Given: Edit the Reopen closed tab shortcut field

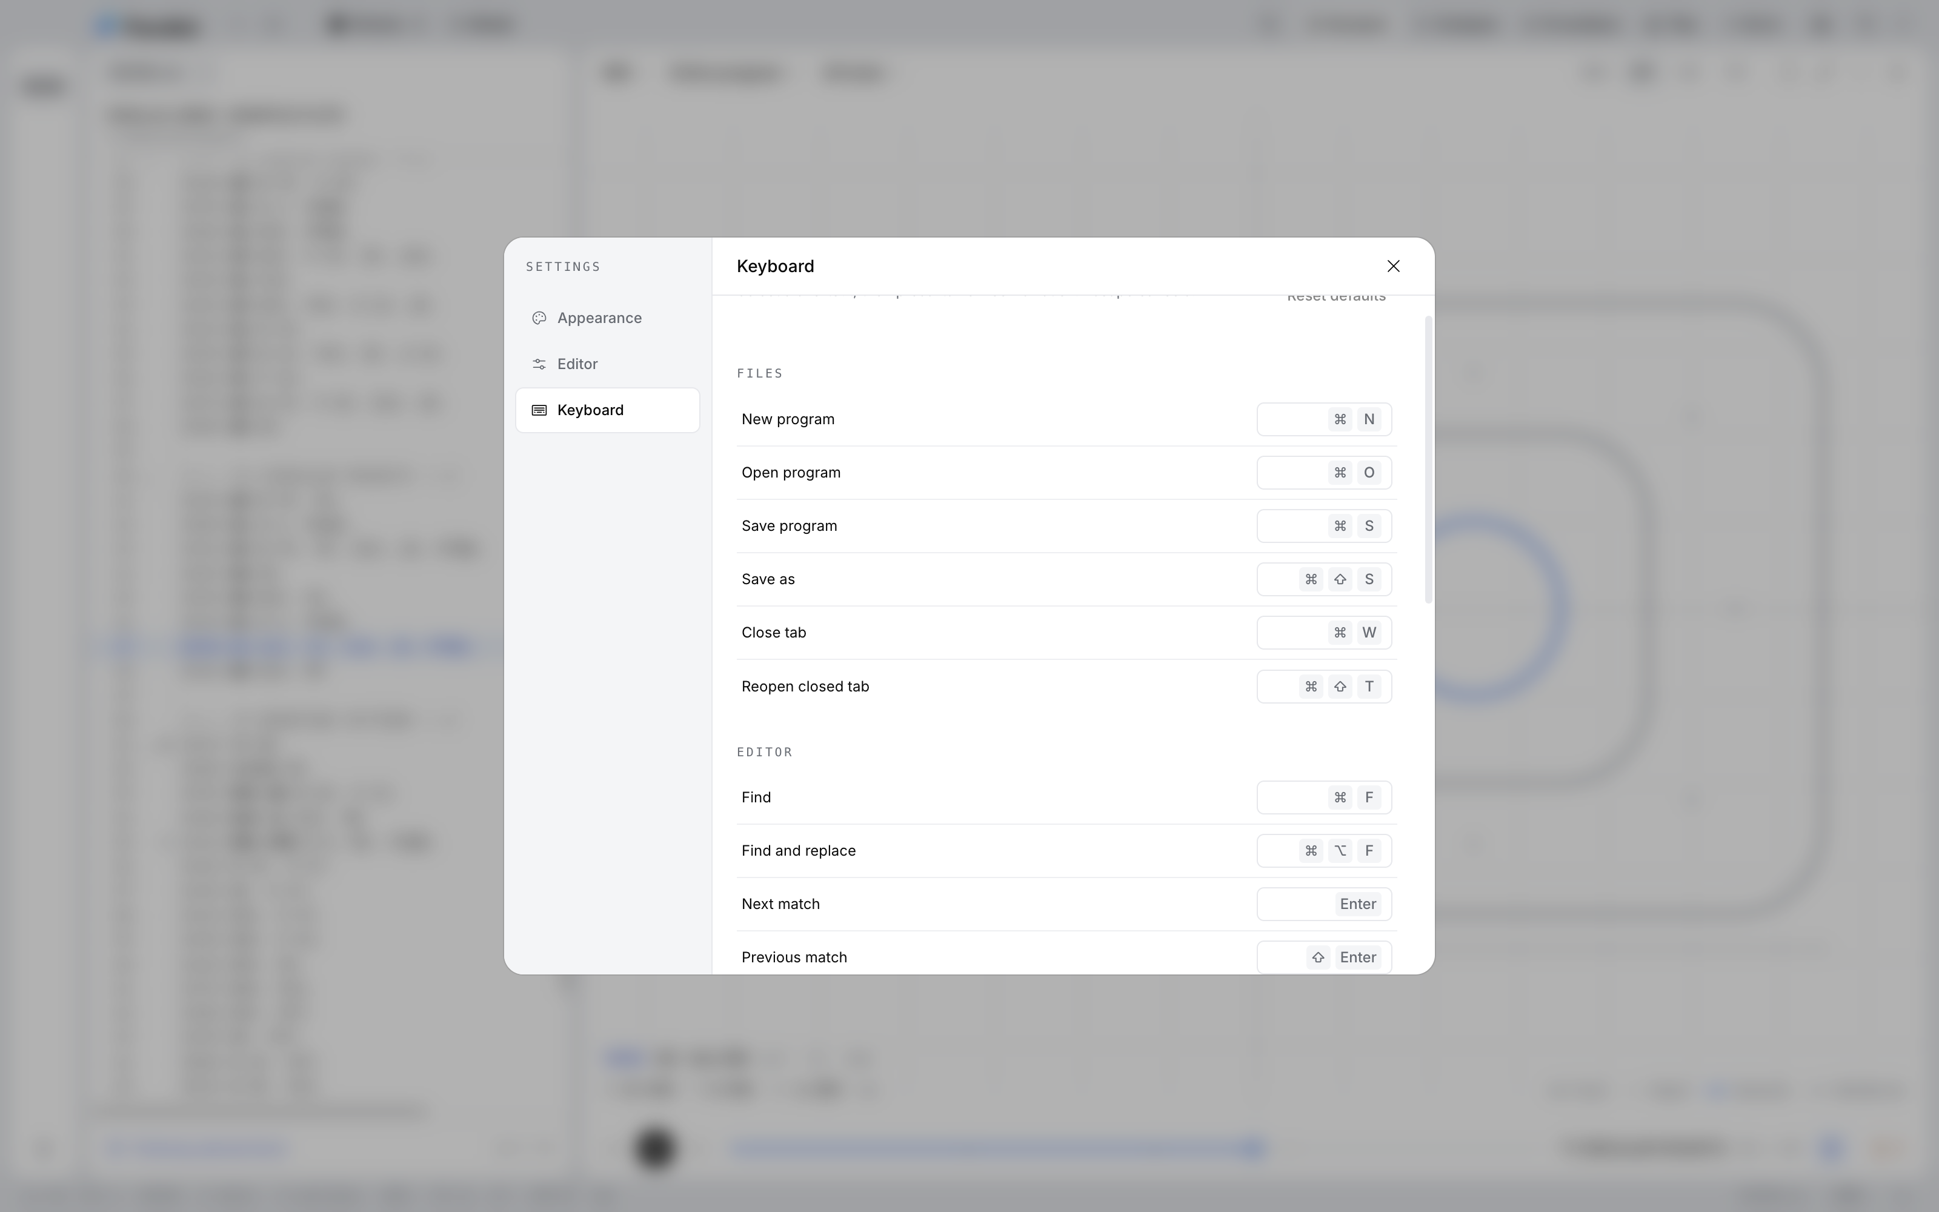Looking at the screenshot, I should pos(1325,686).
